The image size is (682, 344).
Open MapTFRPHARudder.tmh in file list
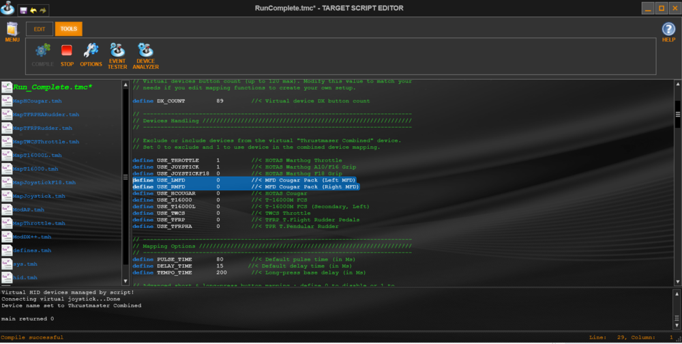click(46, 115)
